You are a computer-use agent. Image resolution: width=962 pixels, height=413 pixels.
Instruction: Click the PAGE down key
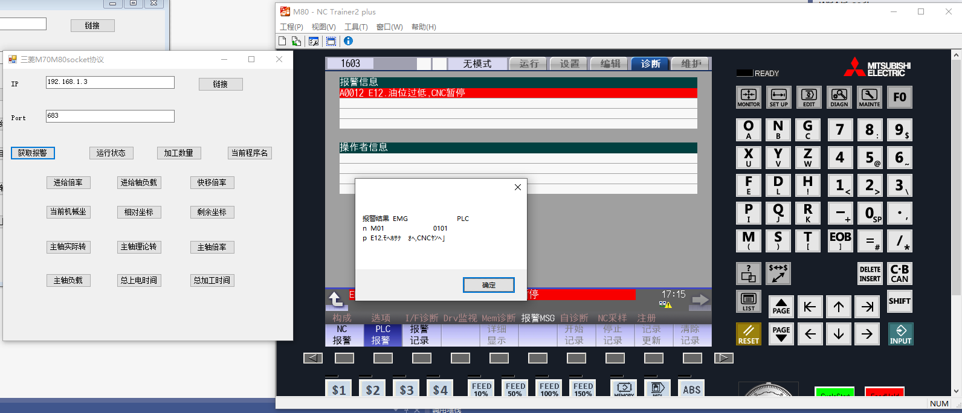(x=781, y=334)
